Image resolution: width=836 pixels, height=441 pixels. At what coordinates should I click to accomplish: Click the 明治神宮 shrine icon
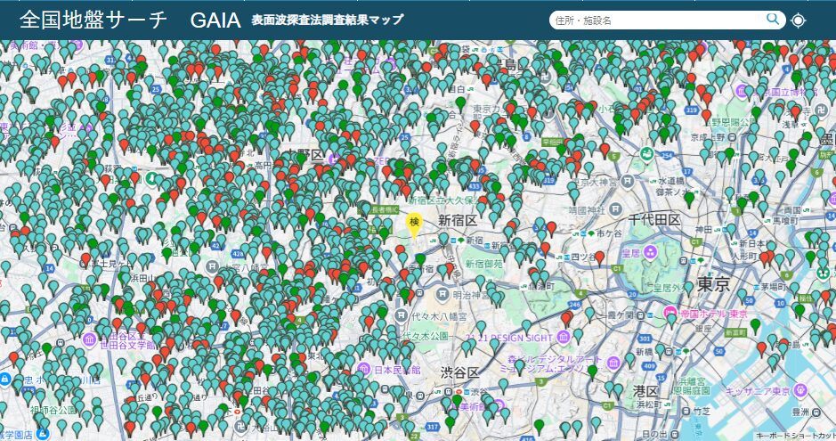pyautogui.click(x=442, y=295)
